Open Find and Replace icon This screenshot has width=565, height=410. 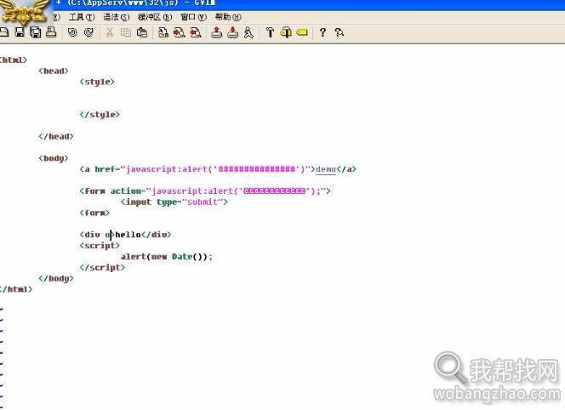point(163,33)
